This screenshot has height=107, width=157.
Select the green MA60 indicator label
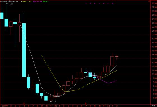(x=45, y=1)
